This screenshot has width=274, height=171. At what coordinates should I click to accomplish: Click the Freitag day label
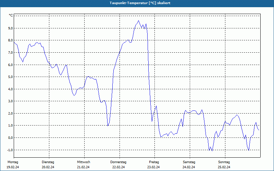[x=154, y=162]
